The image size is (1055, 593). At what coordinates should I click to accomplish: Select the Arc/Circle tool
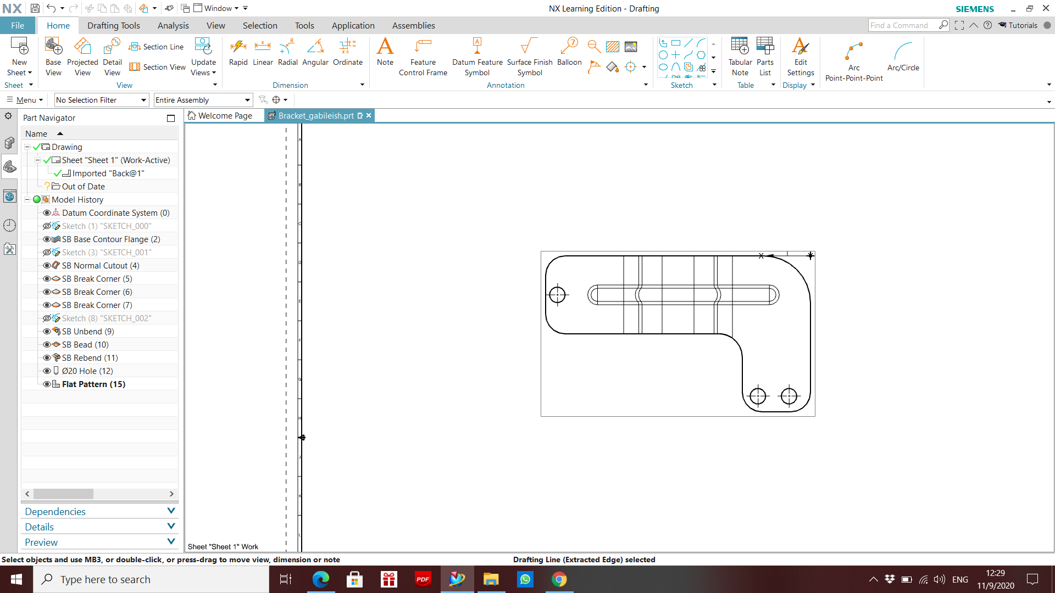pos(903,57)
